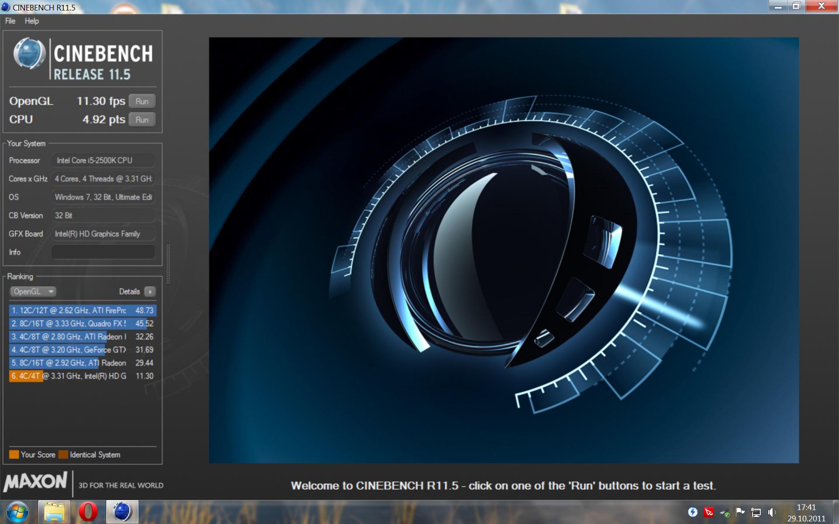Click the CINEBENCH taskbar button
This screenshot has height=524, width=839.
122,512
